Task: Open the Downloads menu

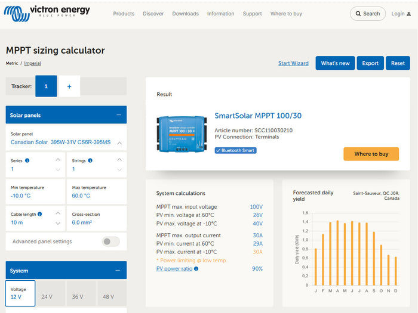Action: pyautogui.click(x=185, y=14)
